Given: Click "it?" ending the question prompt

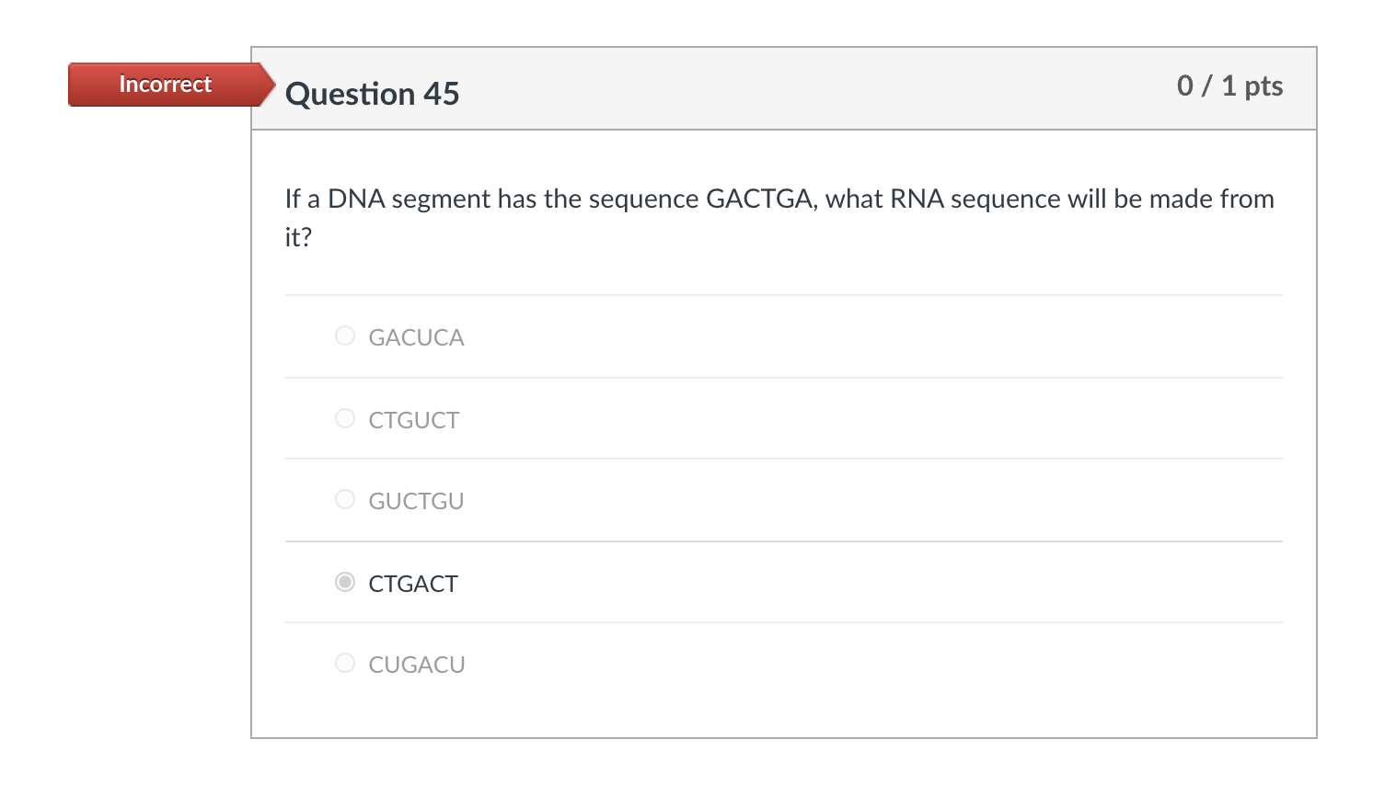Looking at the screenshot, I should [x=298, y=238].
